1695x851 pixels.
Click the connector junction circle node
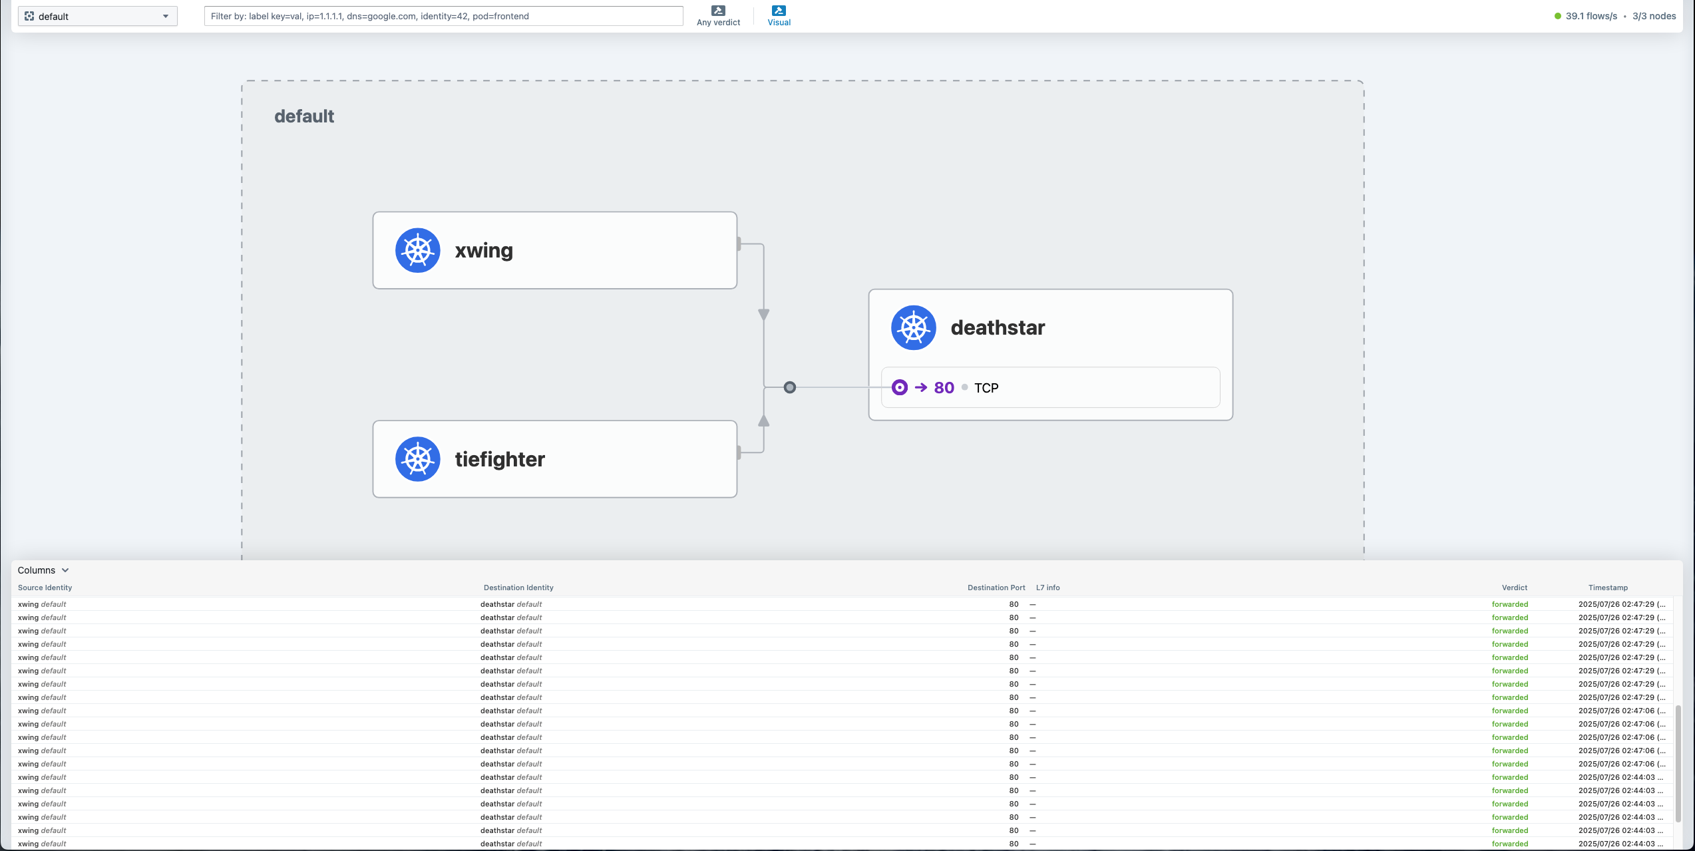click(789, 387)
